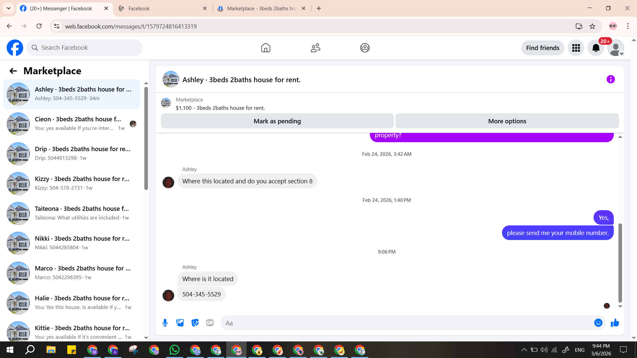Screen dimensions: 637x358
Task: Open the sticker picker icon
Action: [195, 323]
